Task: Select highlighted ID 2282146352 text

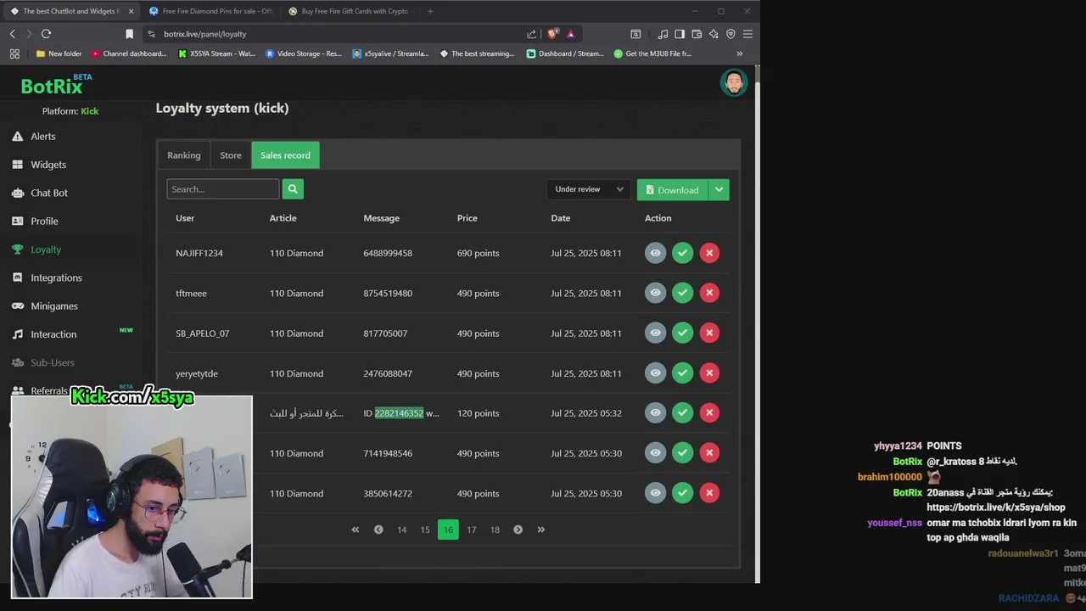Action: point(399,413)
